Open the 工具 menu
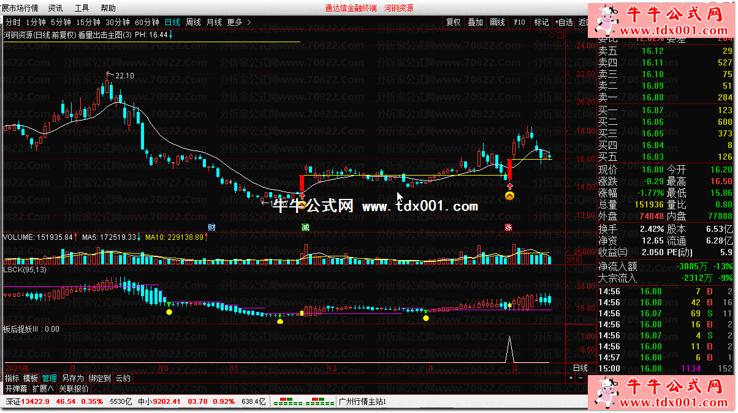The image size is (738, 413). coord(82,8)
